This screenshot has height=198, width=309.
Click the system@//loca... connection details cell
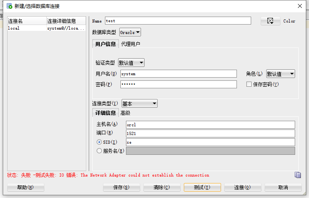[66, 28]
